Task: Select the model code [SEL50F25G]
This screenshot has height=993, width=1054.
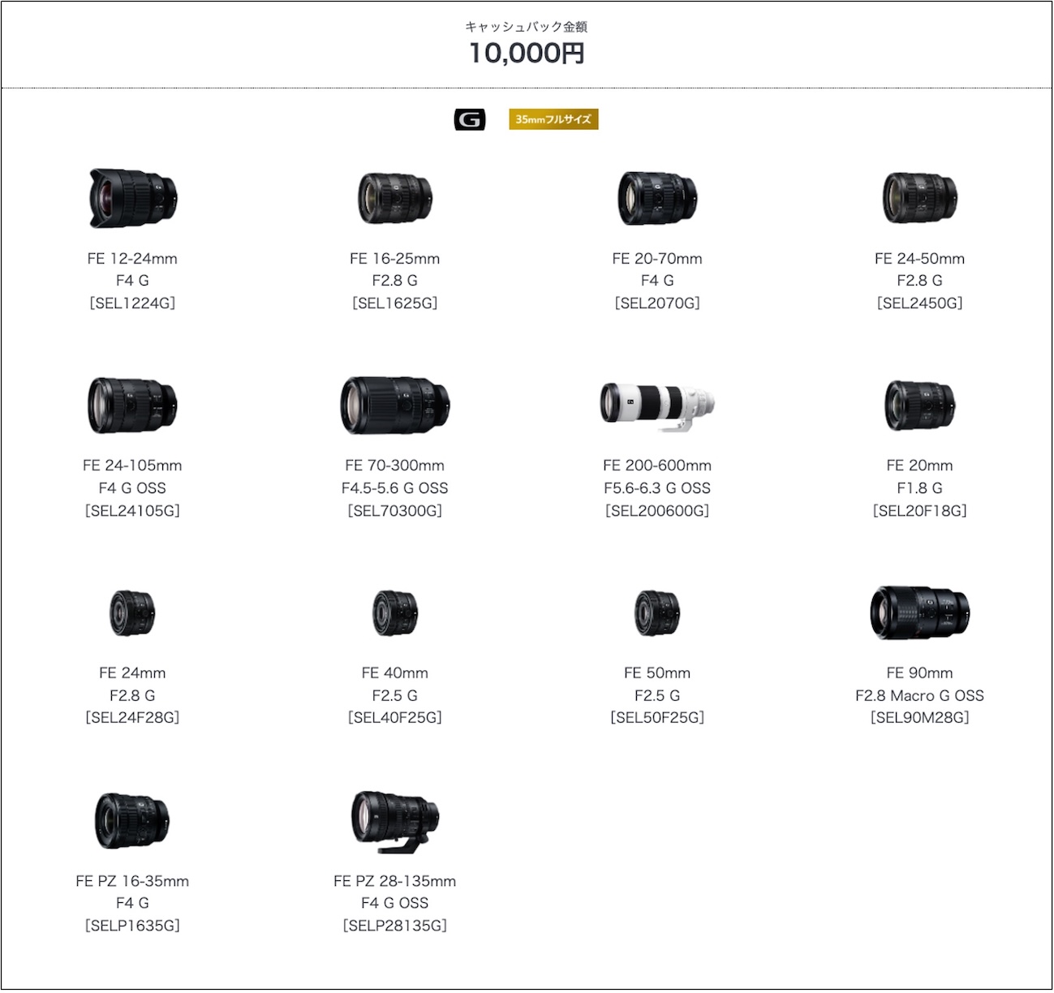Action: click(x=657, y=718)
